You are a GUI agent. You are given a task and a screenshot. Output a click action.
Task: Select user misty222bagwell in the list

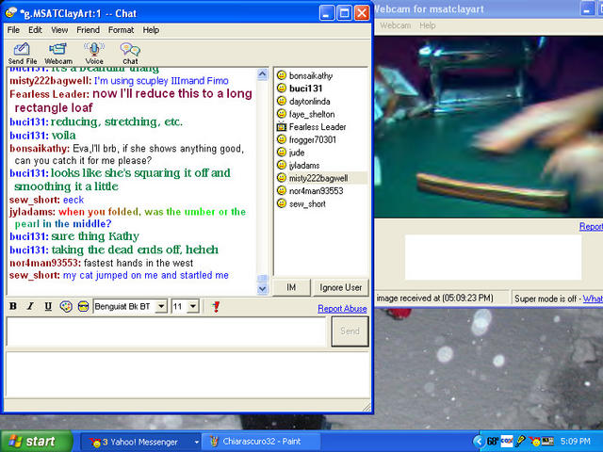(318, 178)
